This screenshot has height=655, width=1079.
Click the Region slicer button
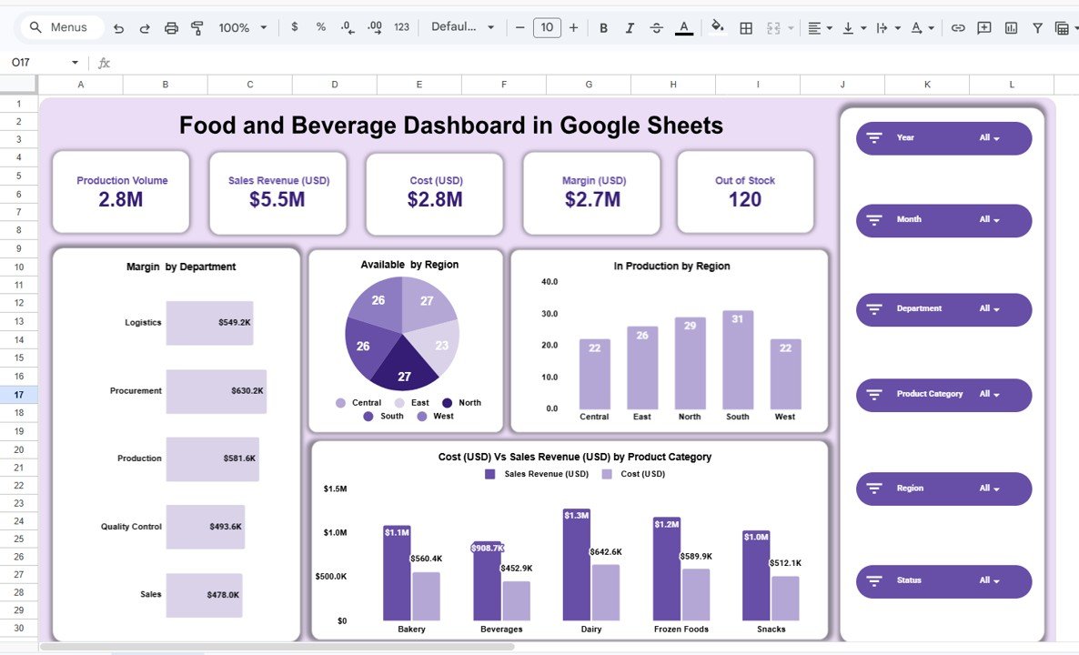(943, 489)
